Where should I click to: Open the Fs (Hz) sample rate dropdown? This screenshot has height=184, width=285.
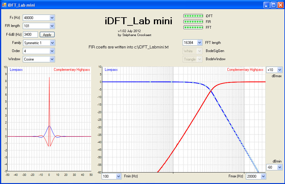52,18
